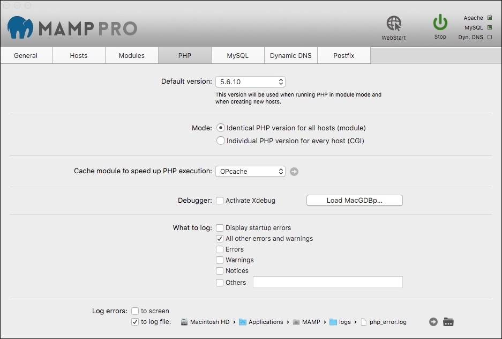Switch to the General tab
502x339 pixels.
coord(26,55)
